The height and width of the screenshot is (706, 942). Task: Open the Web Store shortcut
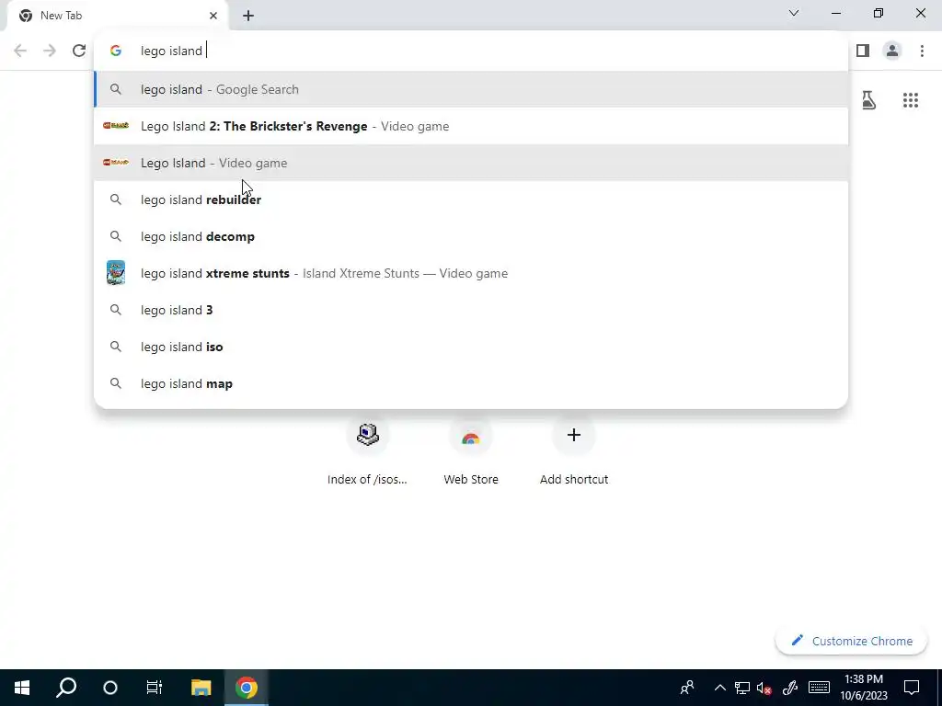pos(471,452)
